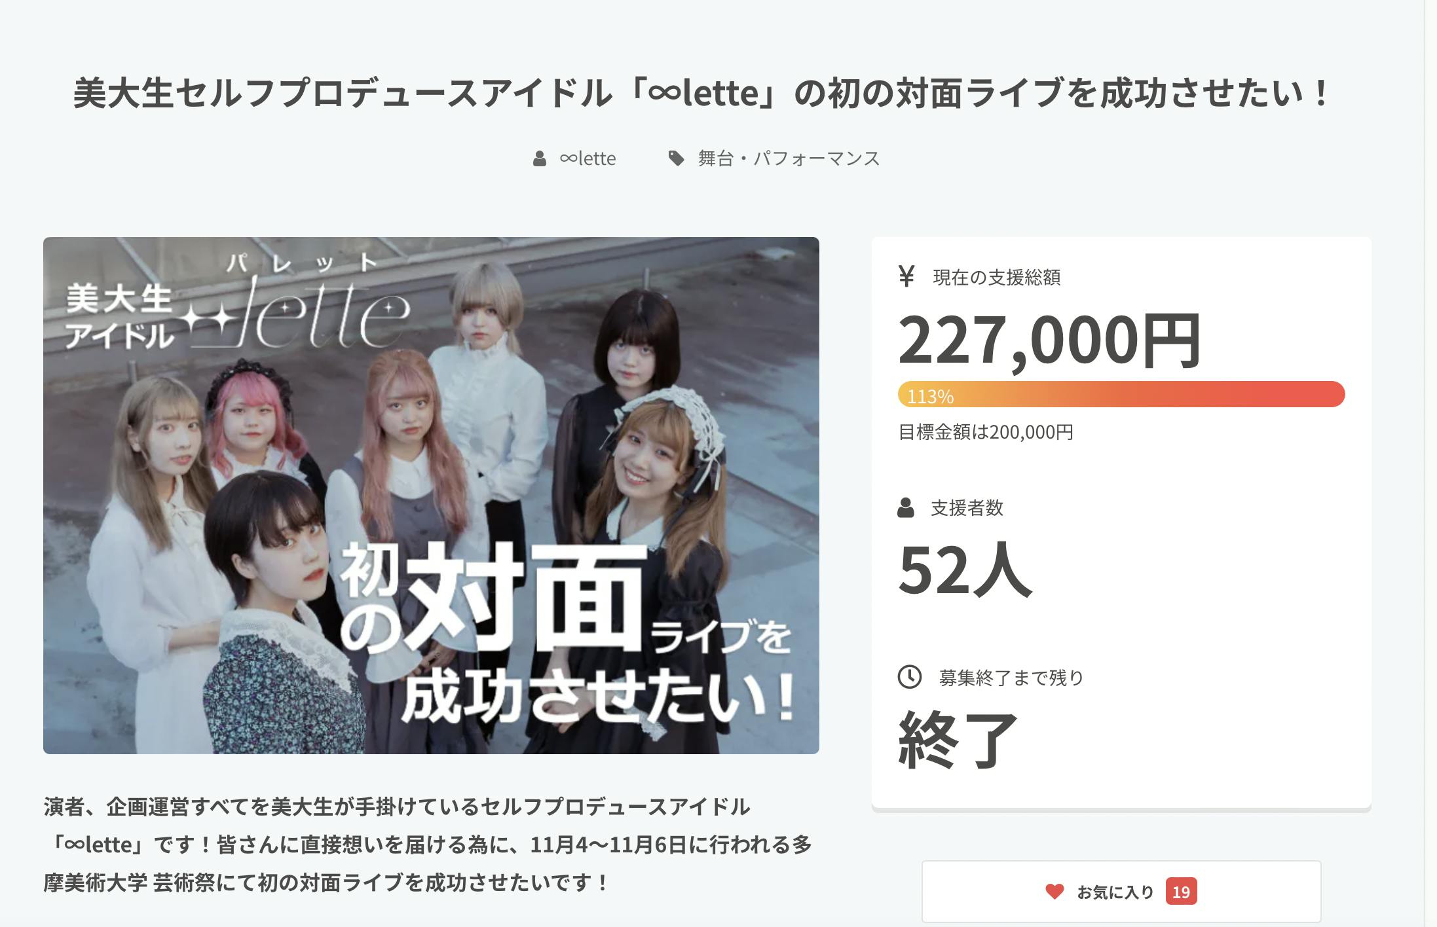Click the person icon next to 支援者数
The image size is (1437, 927).
pyautogui.click(x=906, y=507)
